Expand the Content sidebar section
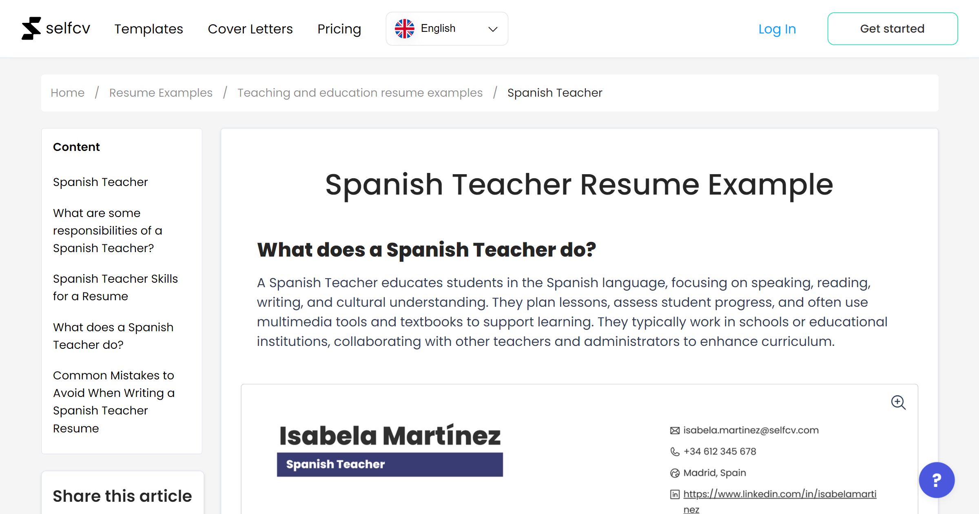The width and height of the screenshot is (979, 514). pyautogui.click(x=76, y=147)
